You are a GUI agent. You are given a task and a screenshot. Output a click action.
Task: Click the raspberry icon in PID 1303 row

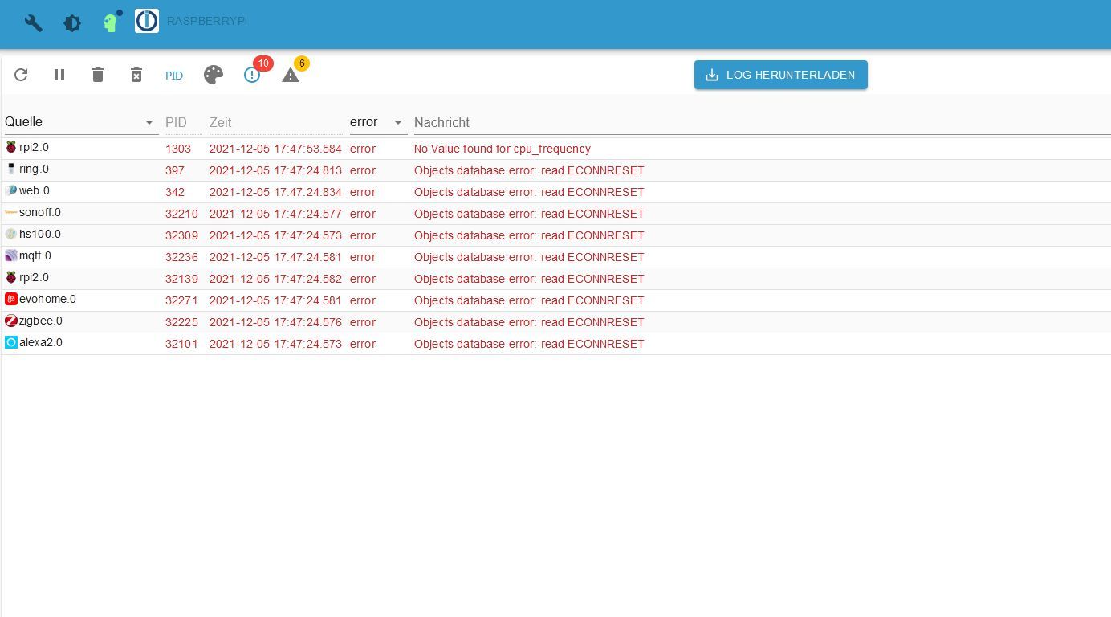[11, 148]
